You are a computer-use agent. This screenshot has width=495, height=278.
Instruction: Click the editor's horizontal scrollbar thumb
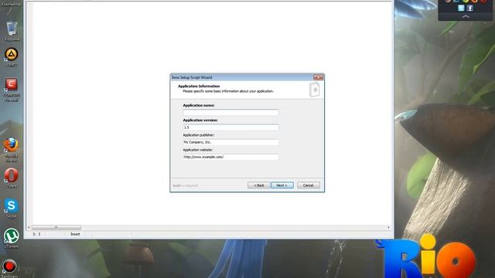(x=56, y=227)
